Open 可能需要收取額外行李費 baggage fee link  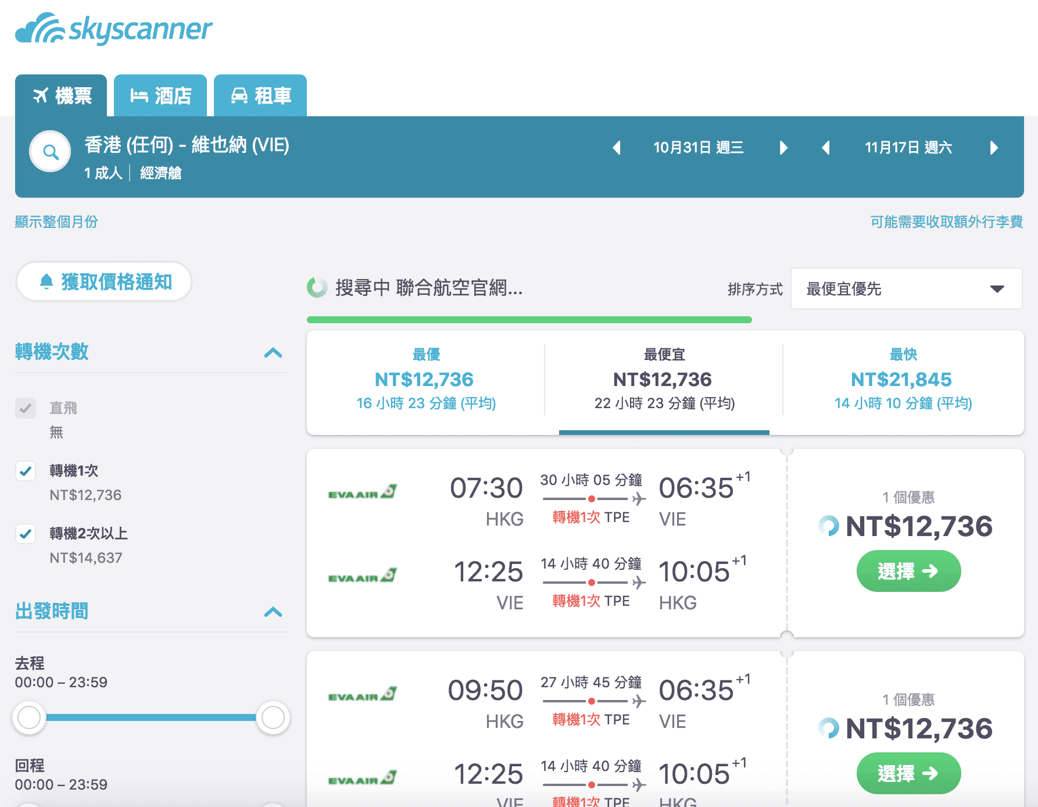tap(946, 222)
